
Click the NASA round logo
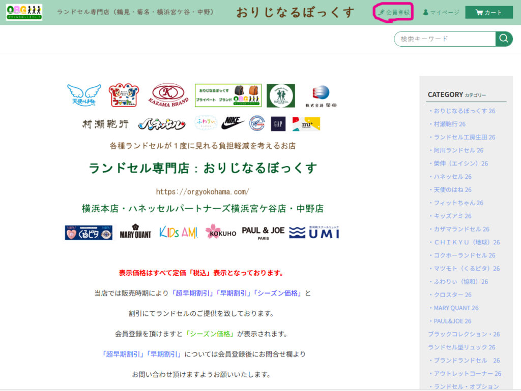click(x=257, y=123)
